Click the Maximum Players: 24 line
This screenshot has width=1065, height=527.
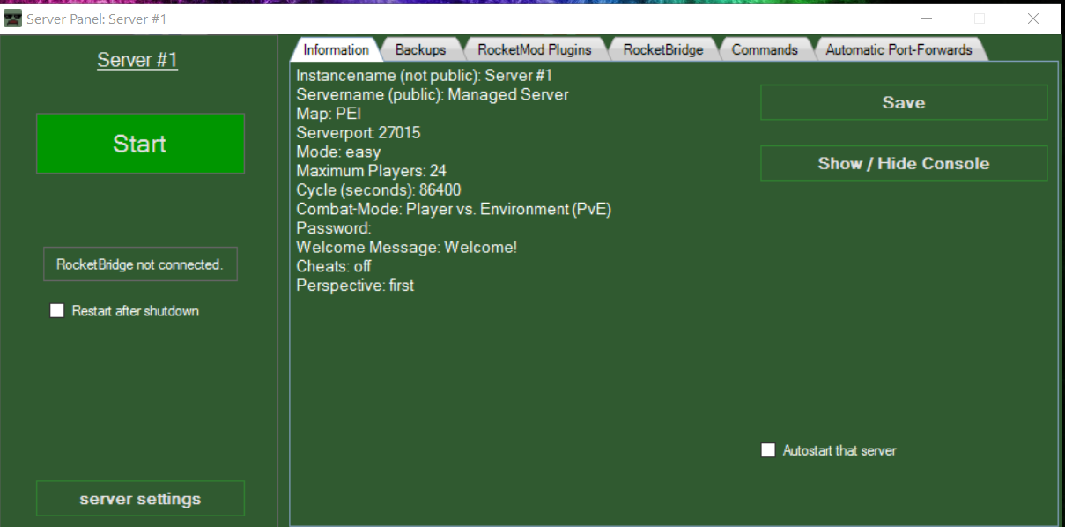(372, 171)
